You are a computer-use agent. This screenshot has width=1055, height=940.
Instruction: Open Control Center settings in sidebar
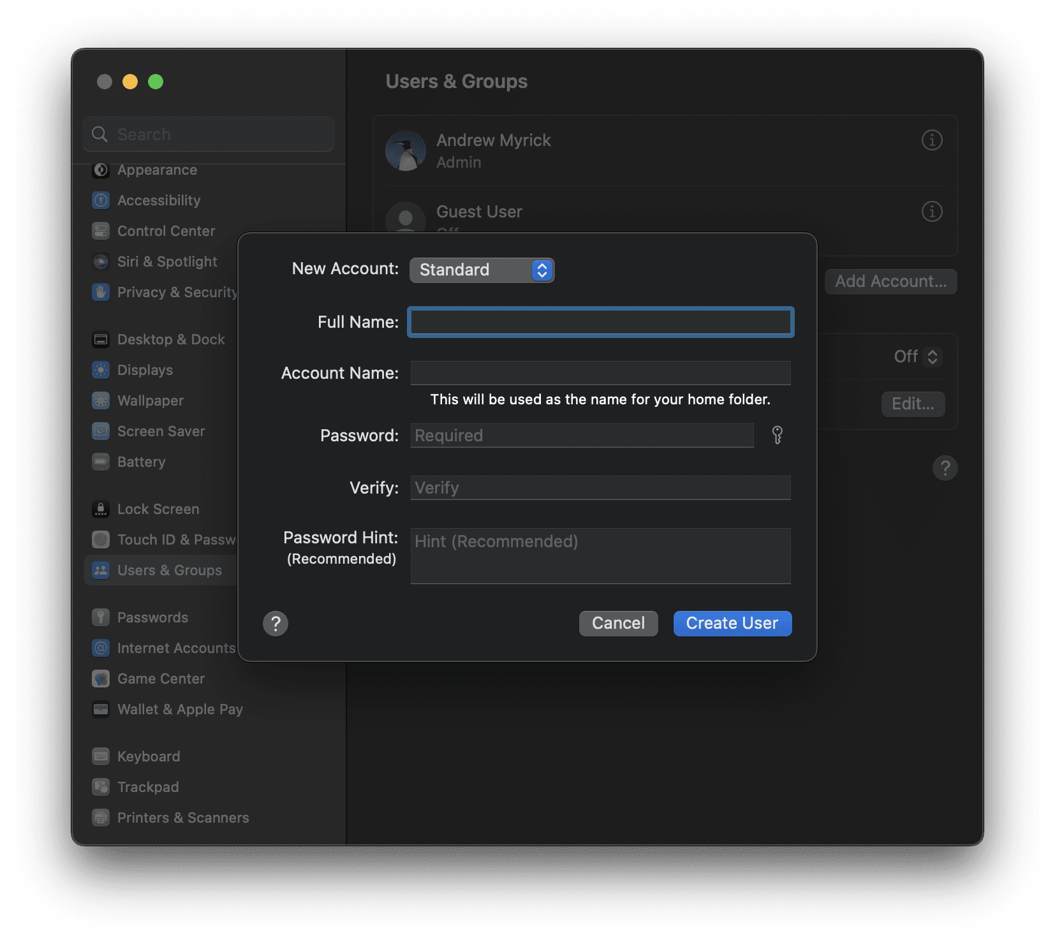[166, 231]
